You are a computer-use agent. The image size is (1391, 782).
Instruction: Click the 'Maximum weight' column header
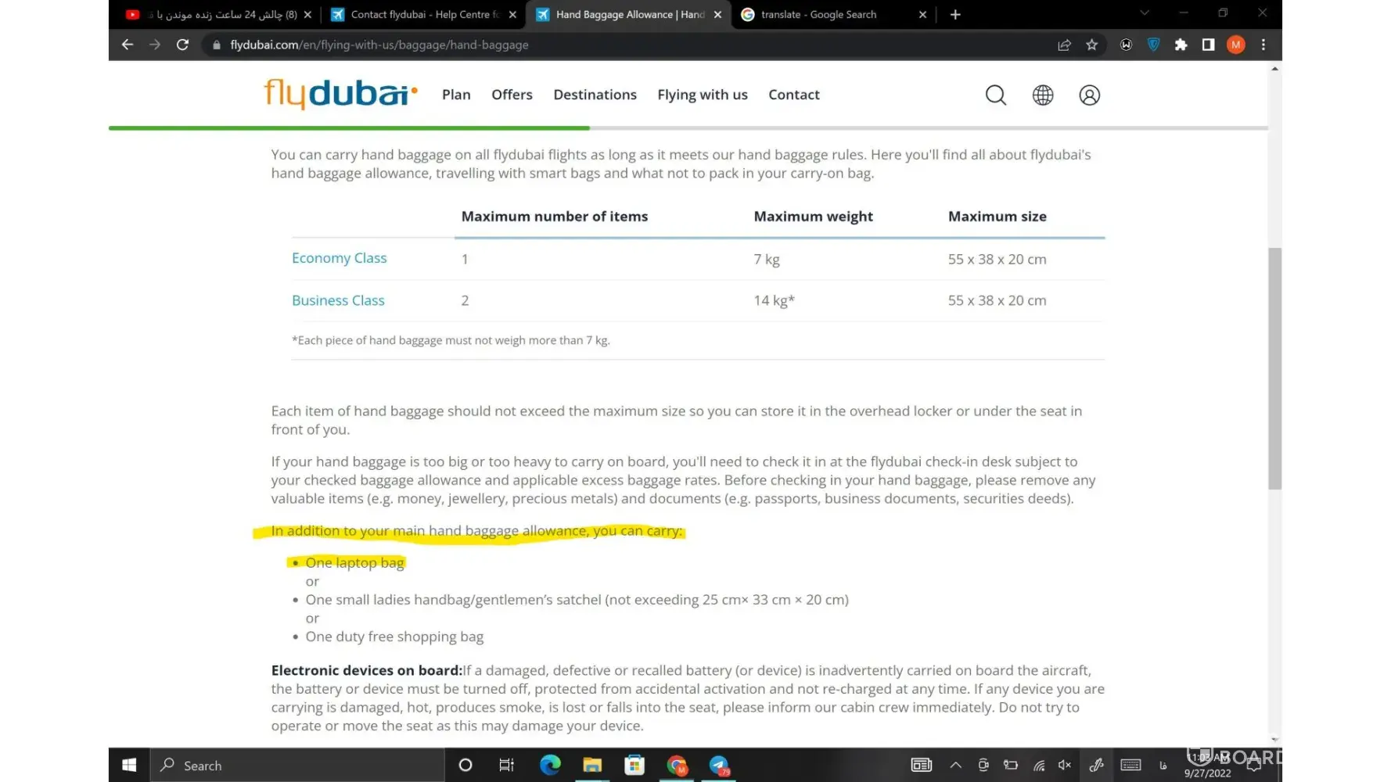pos(813,217)
